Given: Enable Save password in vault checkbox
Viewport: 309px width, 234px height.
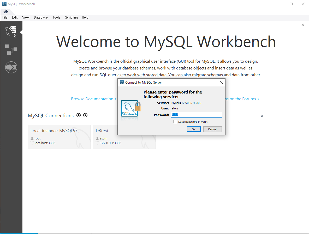Looking at the screenshot, I should click(x=175, y=122).
